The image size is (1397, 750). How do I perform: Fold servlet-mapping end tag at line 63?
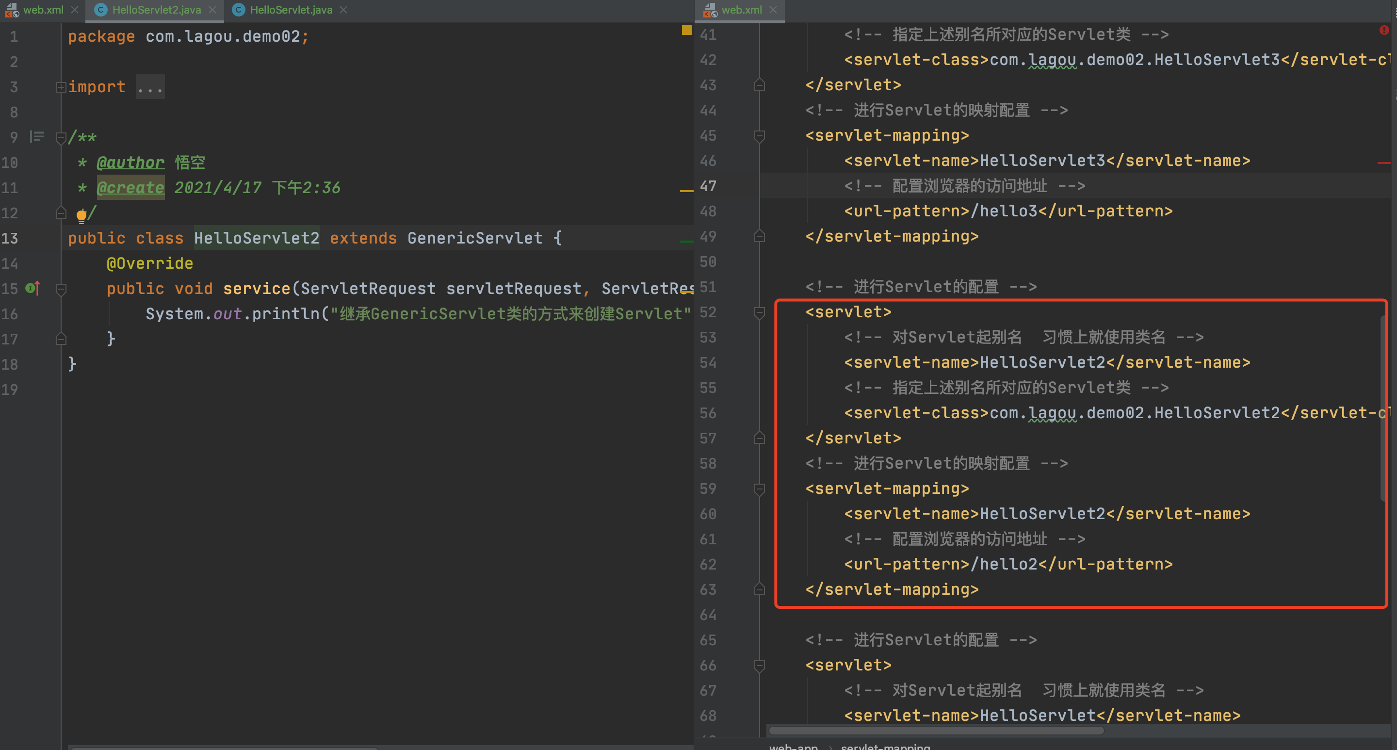[x=759, y=589]
